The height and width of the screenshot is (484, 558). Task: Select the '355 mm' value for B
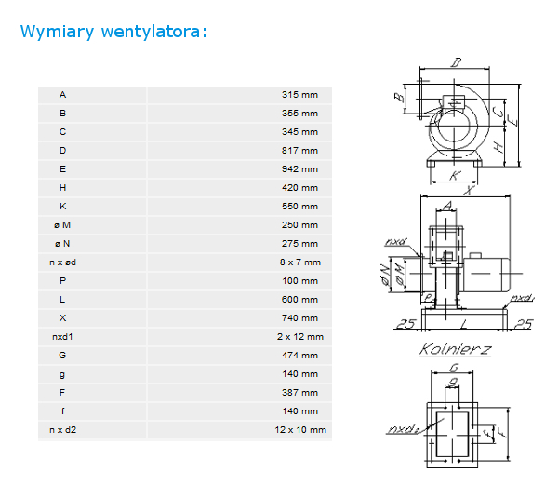299,114
